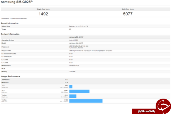
Task: Click the blue bar for Twofish Single-core
Action: pos(73,96)
